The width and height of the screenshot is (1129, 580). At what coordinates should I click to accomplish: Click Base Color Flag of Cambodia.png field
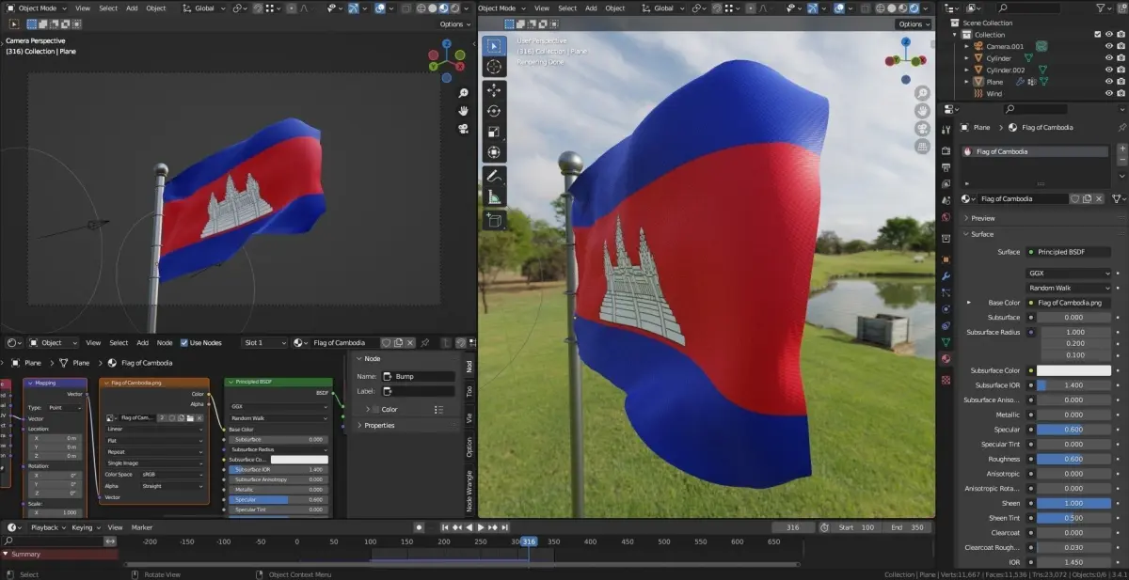click(1069, 303)
